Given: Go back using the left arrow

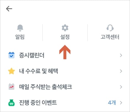Looking at the screenshot, I should click(9, 9).
